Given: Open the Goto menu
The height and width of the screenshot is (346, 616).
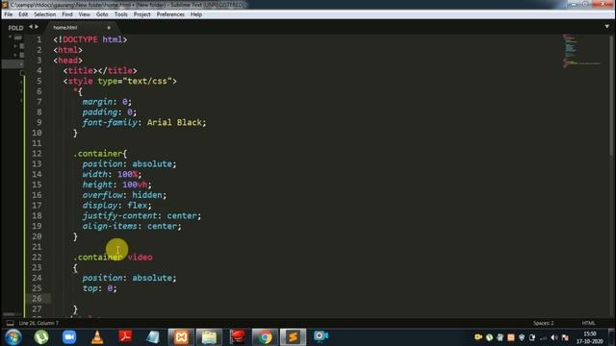Looking at the screenshot, I should 102,14.
